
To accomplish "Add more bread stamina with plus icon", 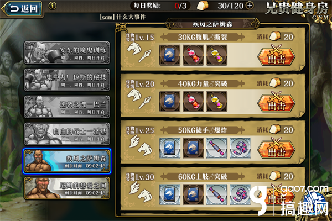I will pos(250,6).
